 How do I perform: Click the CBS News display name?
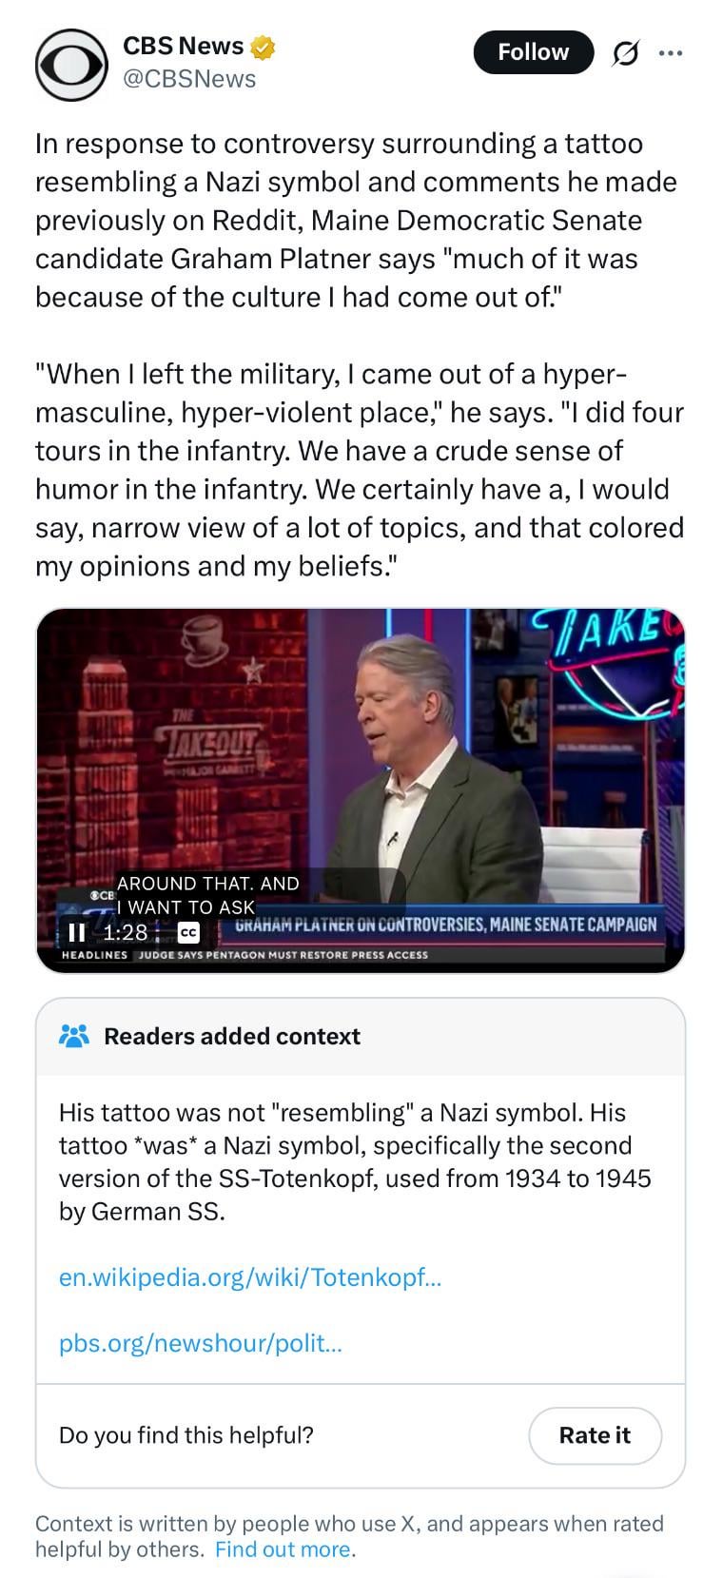[184, 46]
